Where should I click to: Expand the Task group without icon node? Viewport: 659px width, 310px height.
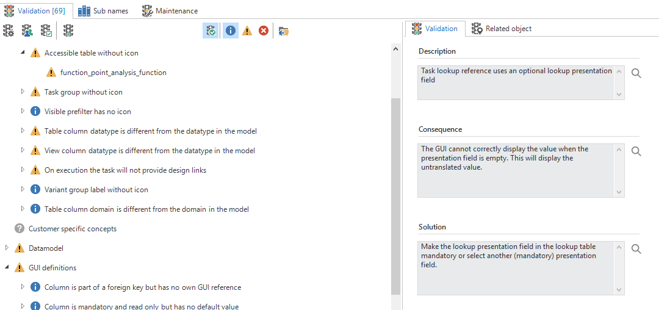[x=23, y=92]
